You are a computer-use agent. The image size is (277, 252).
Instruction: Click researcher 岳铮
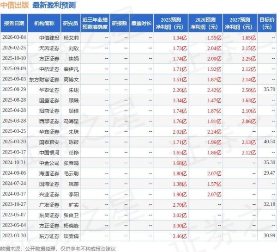point(74,153)
